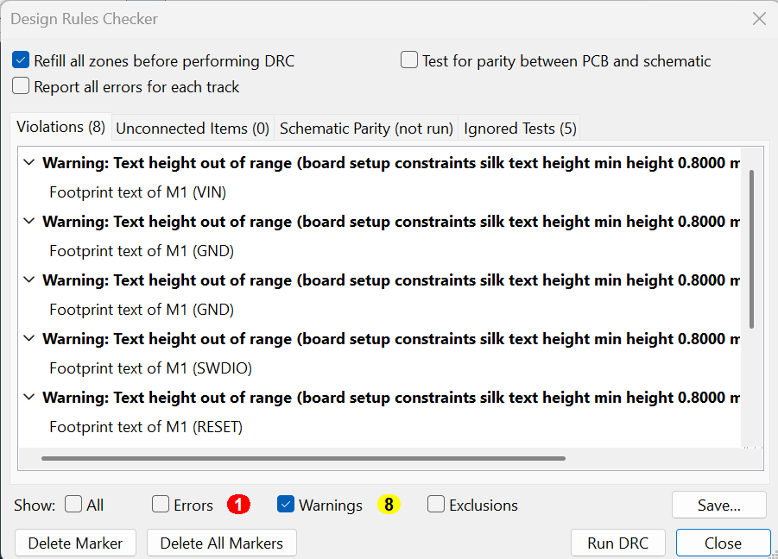Collapse the warning above M1 (SWDIO)

click(29, 339)
